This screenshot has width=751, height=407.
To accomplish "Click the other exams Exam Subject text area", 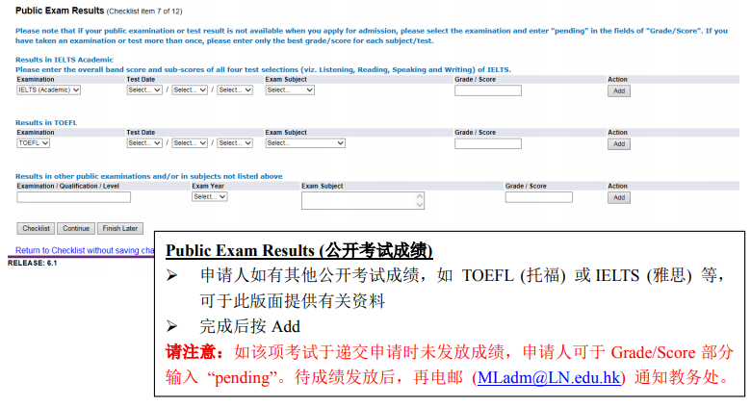I will tap(360, 200).
